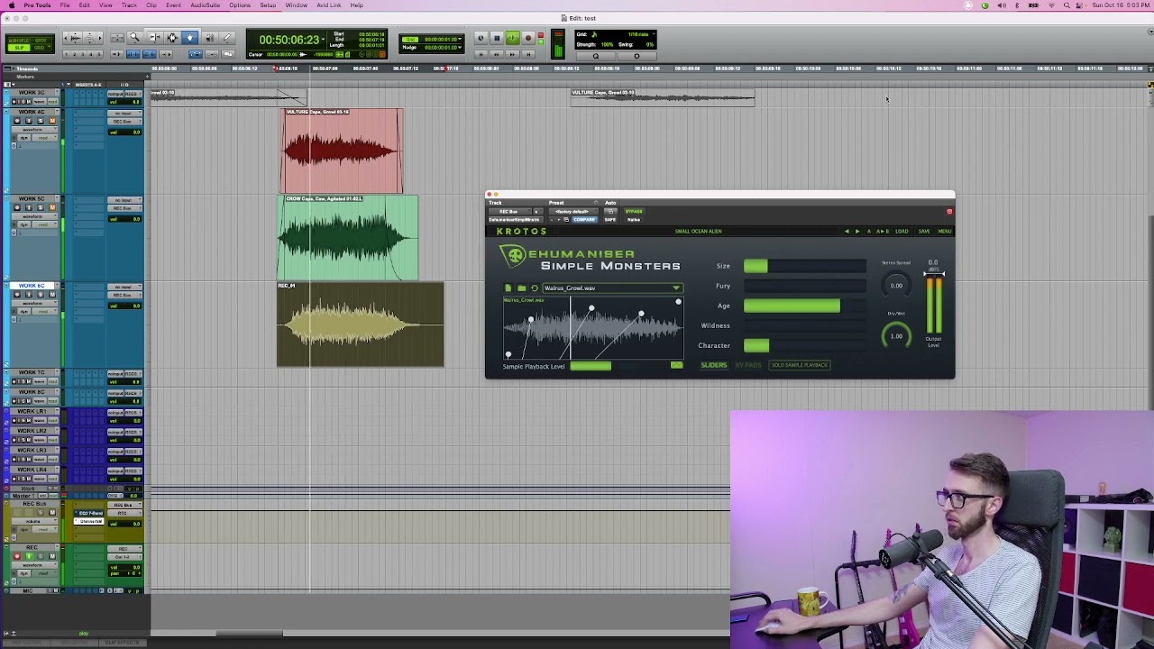The width and height of the screenshot is (1154, 649).
Task: Click the green envelope icon beside Sample Playback Level
Action: [x=676, y=365]
